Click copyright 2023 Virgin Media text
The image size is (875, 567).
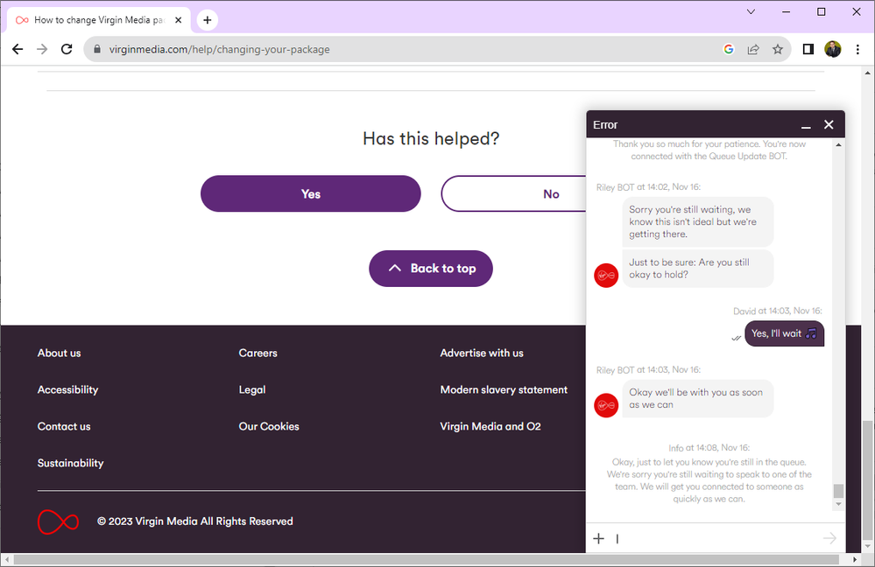click(194, 521)
